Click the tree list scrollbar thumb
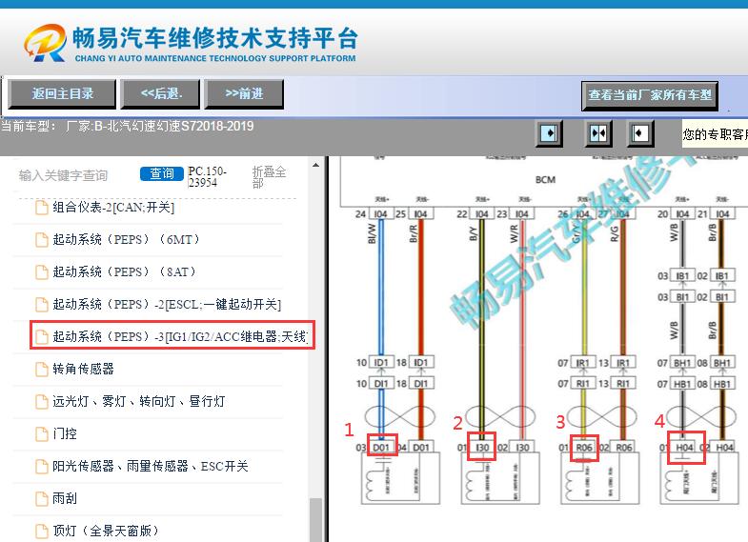The width and height of the screenshot is (748, 542). click(315, 519)
